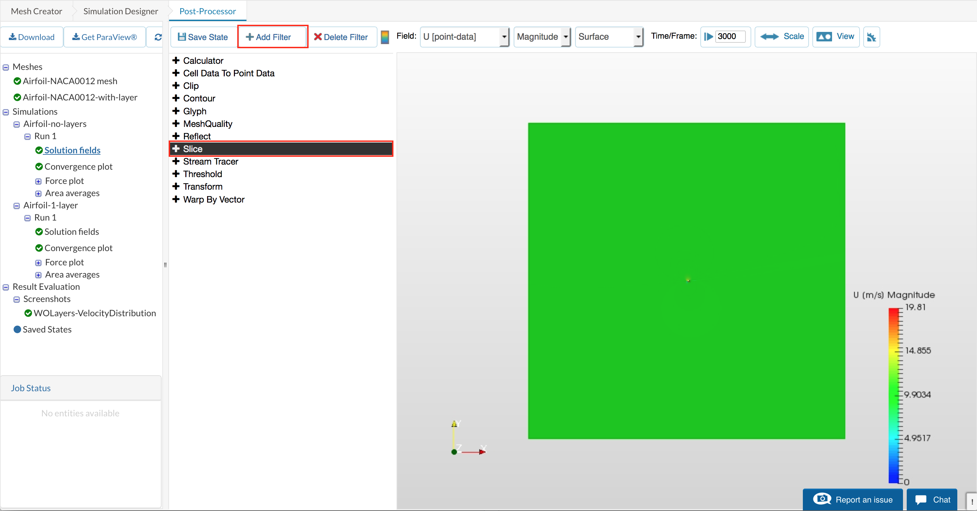Click the Save State floppy icon button
The width and height of the screenshot is (977, 511).
pyautogui.click(x=203, y=37)
